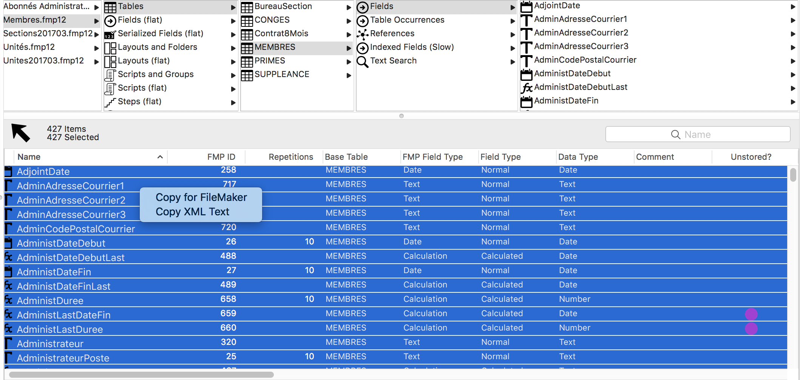Viewport: 800px width, 380px height.
Task: Expand the Abonnés Administrat... arrow
Action: click(96, 7)
